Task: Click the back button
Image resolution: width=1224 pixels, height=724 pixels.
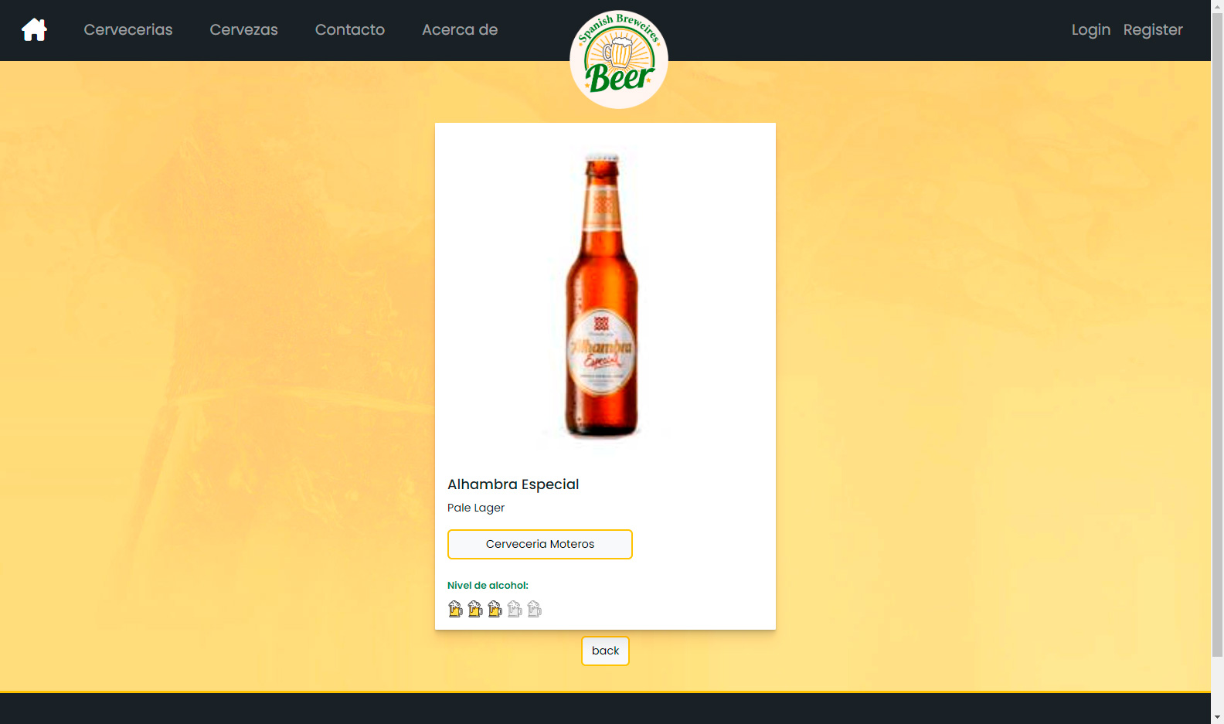Action: [x=605, y=651]
